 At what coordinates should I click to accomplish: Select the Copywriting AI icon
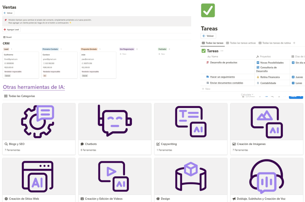click(x=191, y=122)
